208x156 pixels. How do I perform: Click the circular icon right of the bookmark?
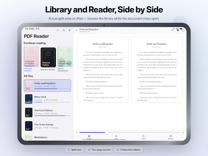tap(183, 30)
